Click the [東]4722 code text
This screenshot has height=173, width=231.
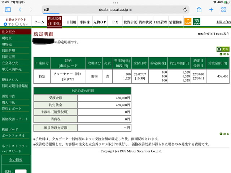pyautogui.click(x=68, y=79)
